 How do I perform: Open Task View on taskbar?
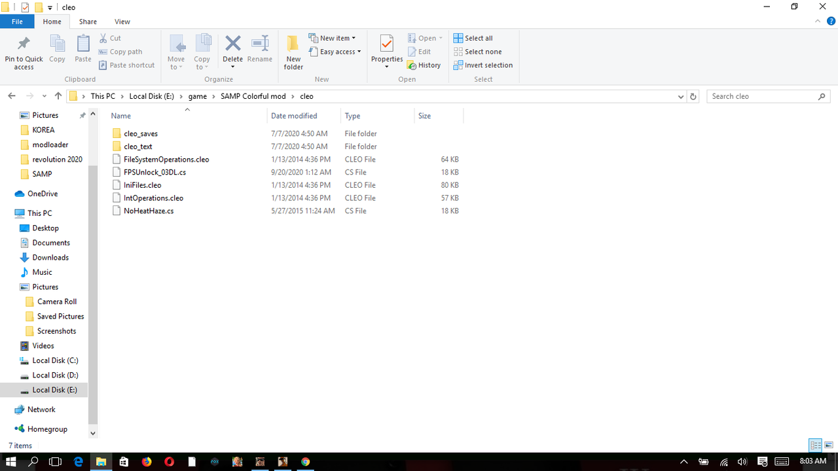(x=55, y=462)
